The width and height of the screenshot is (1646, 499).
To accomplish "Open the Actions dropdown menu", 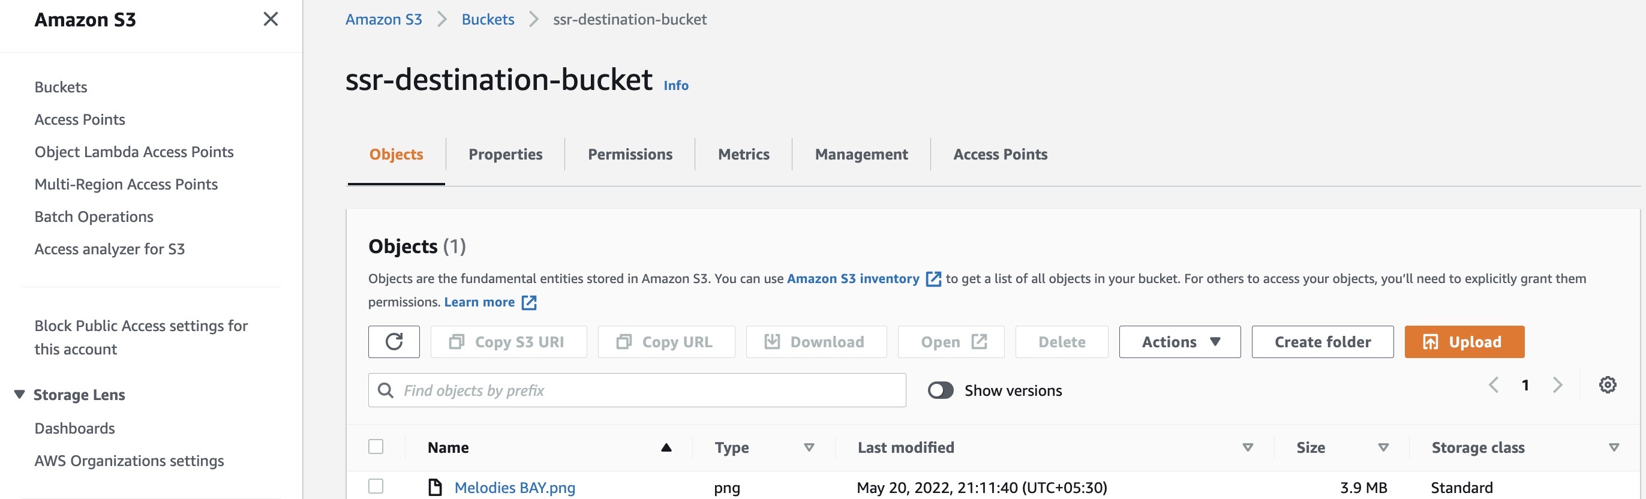I will (x=1179, y=342).
